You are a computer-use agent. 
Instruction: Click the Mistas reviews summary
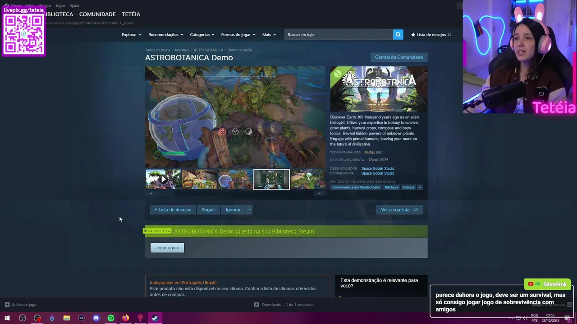(370, 153)
